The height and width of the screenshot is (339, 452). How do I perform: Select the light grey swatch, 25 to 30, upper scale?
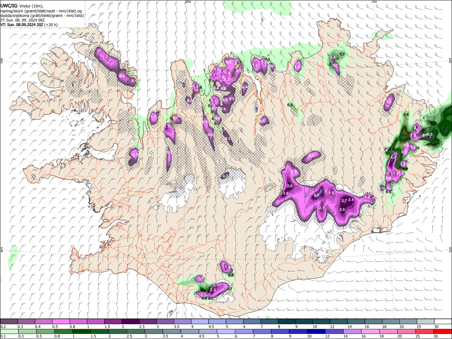click(426, 322)
